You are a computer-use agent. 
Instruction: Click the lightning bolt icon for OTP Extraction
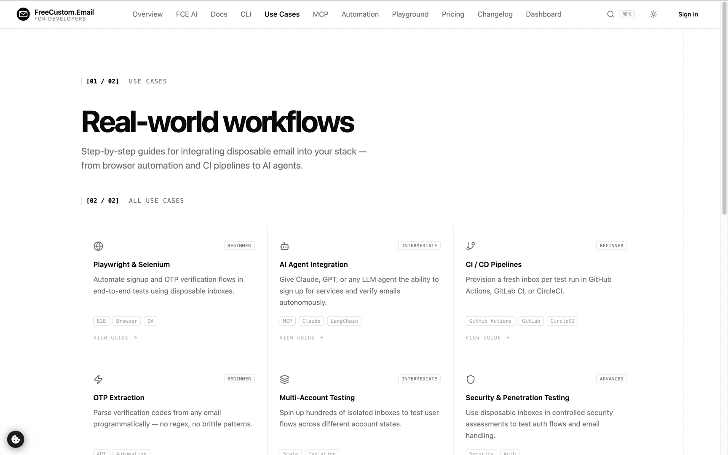[x=98, y=379]
